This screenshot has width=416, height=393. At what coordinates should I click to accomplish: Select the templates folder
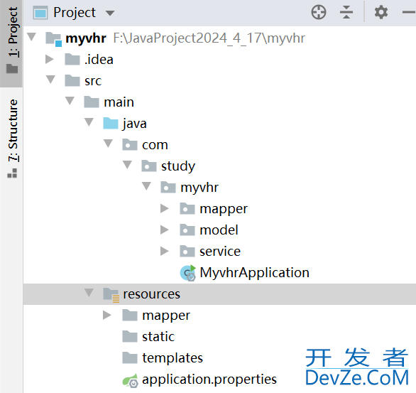click(173, 357)
